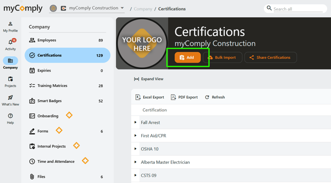Screen dimensions: 331x183
Task: Open Training Matrices section
Action: point(67,86)
